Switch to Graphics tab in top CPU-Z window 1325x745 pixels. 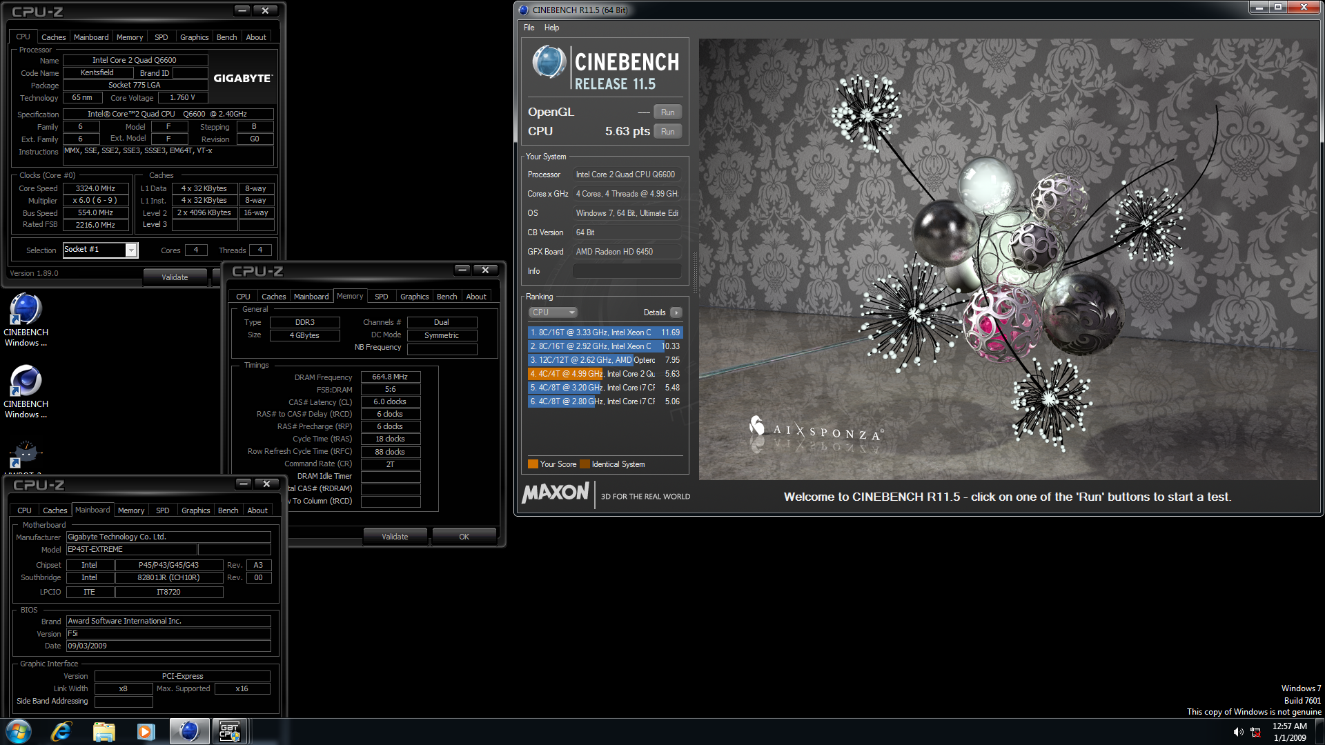tap(194, 37)
